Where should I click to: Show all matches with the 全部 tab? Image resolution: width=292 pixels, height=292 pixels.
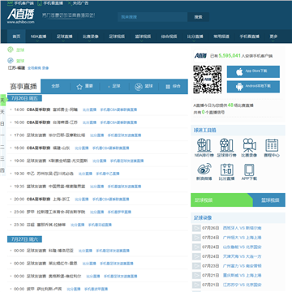(55, 86)
